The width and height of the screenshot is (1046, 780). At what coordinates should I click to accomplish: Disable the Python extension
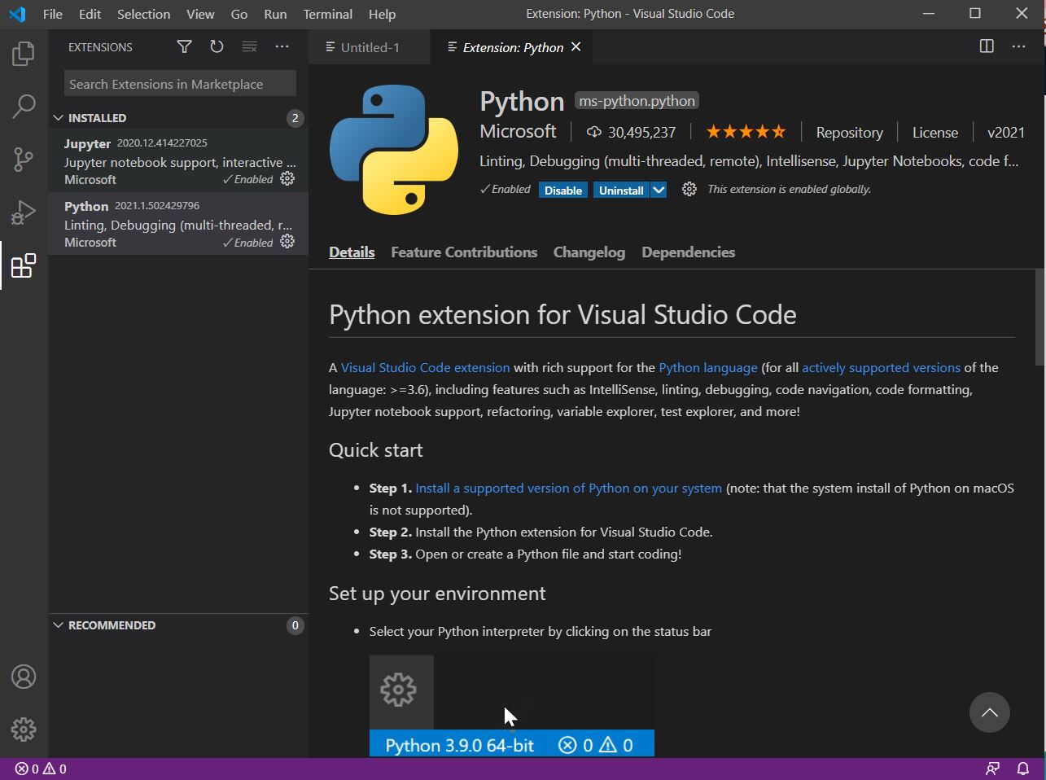[x=562, y=189]
